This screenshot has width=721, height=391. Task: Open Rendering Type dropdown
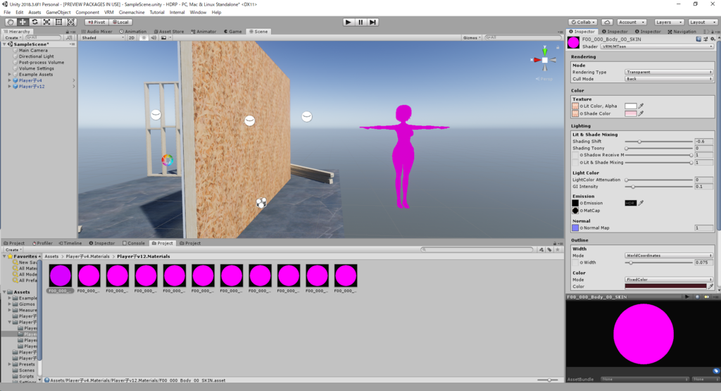(669, 73)
